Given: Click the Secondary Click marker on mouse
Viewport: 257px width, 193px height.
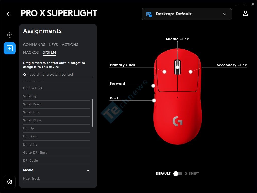Looking at the screenshot, I should point(191,72).
